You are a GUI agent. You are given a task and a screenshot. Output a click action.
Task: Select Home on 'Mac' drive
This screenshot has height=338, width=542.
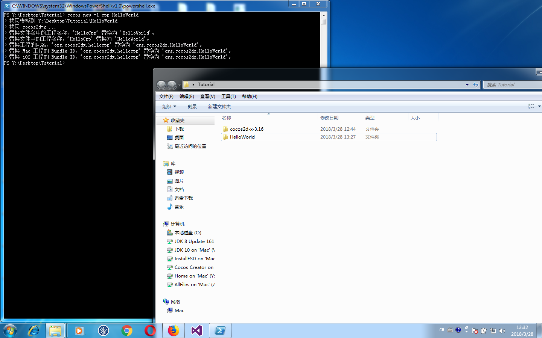pos(190,276)
